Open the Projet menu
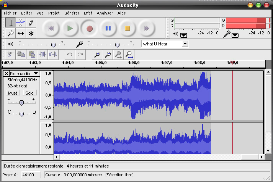 54,13
